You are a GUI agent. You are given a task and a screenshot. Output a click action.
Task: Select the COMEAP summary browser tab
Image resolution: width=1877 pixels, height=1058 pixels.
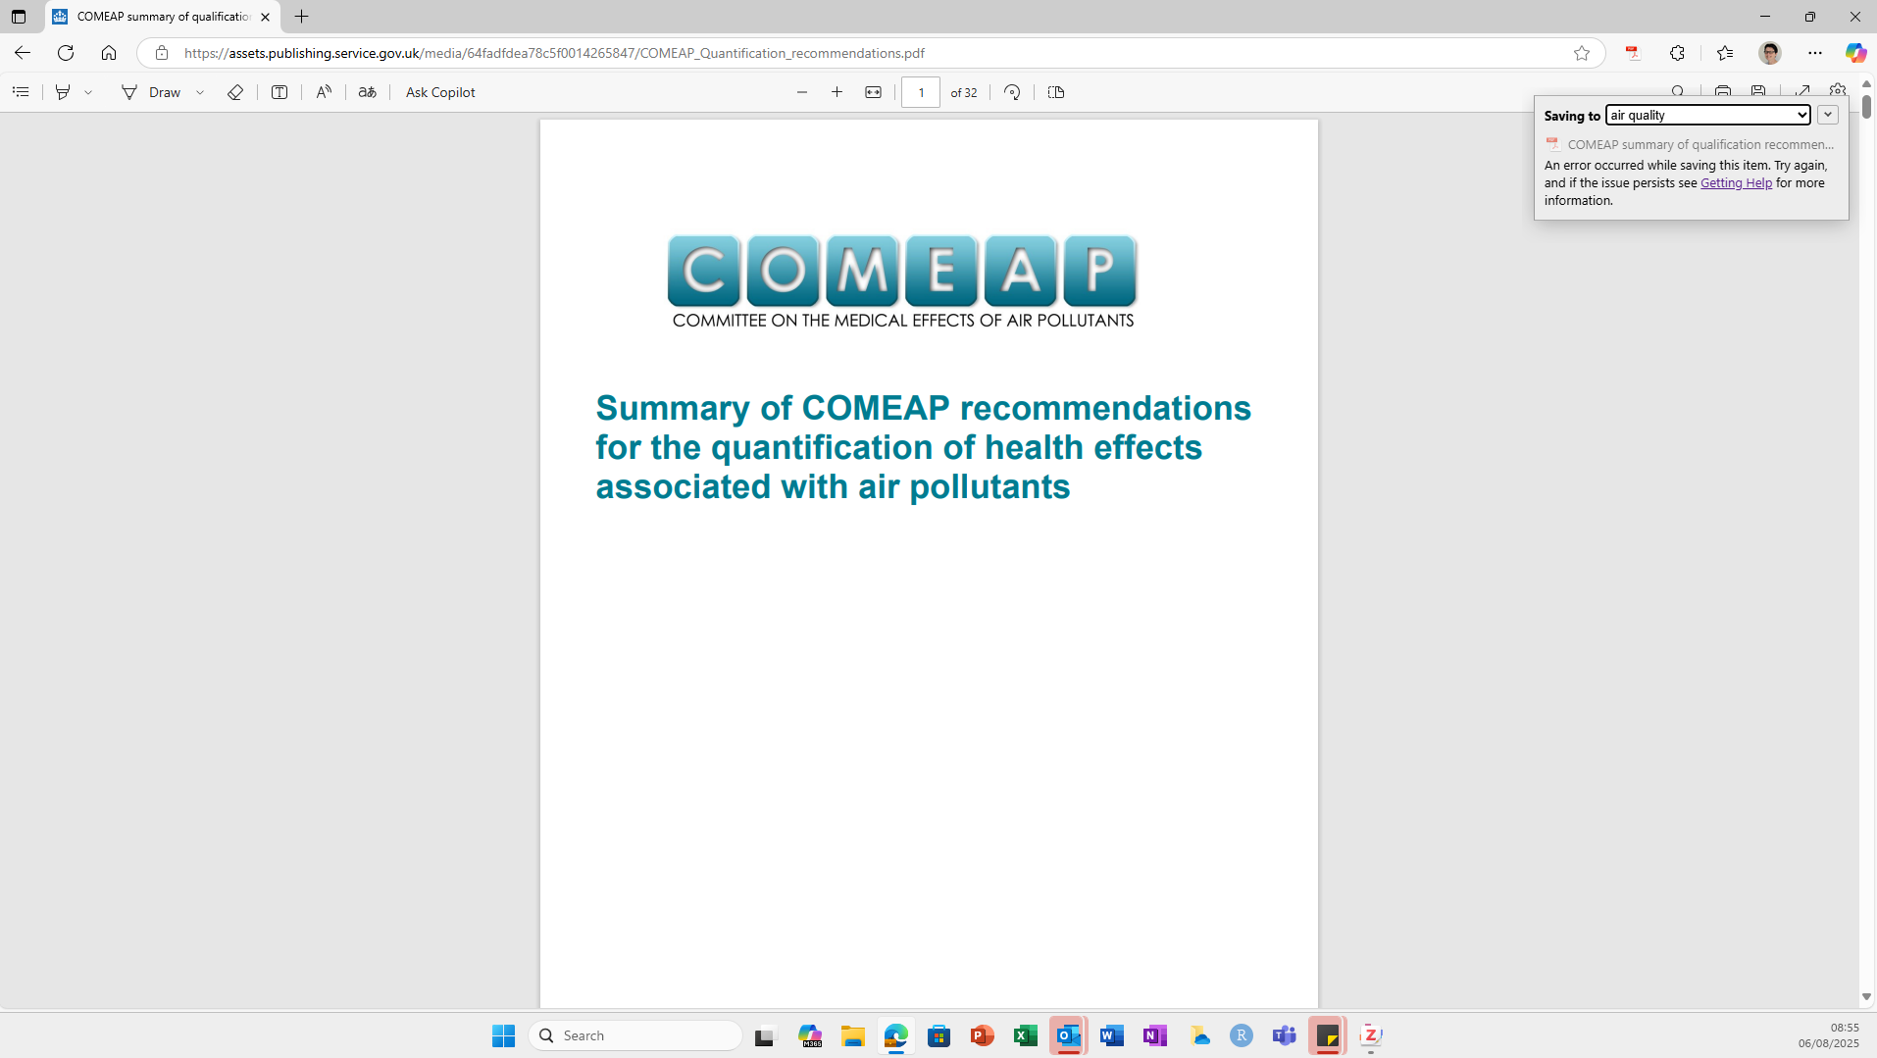click(163, 17)
